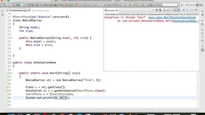Minimize the Console view
205x115 pixels.
click(196, 10)
